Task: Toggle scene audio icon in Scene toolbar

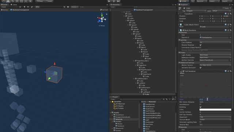Action: pyautogui.click(x=28, y=7)
